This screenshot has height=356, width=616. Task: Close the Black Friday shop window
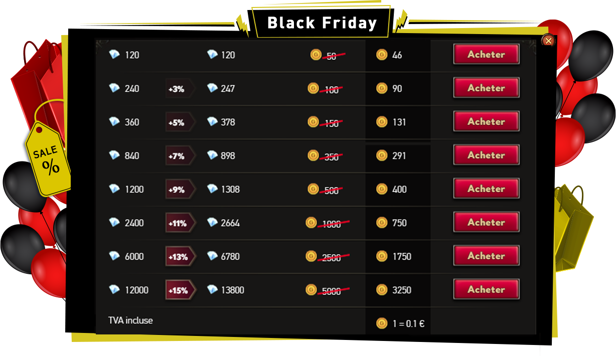548,41
